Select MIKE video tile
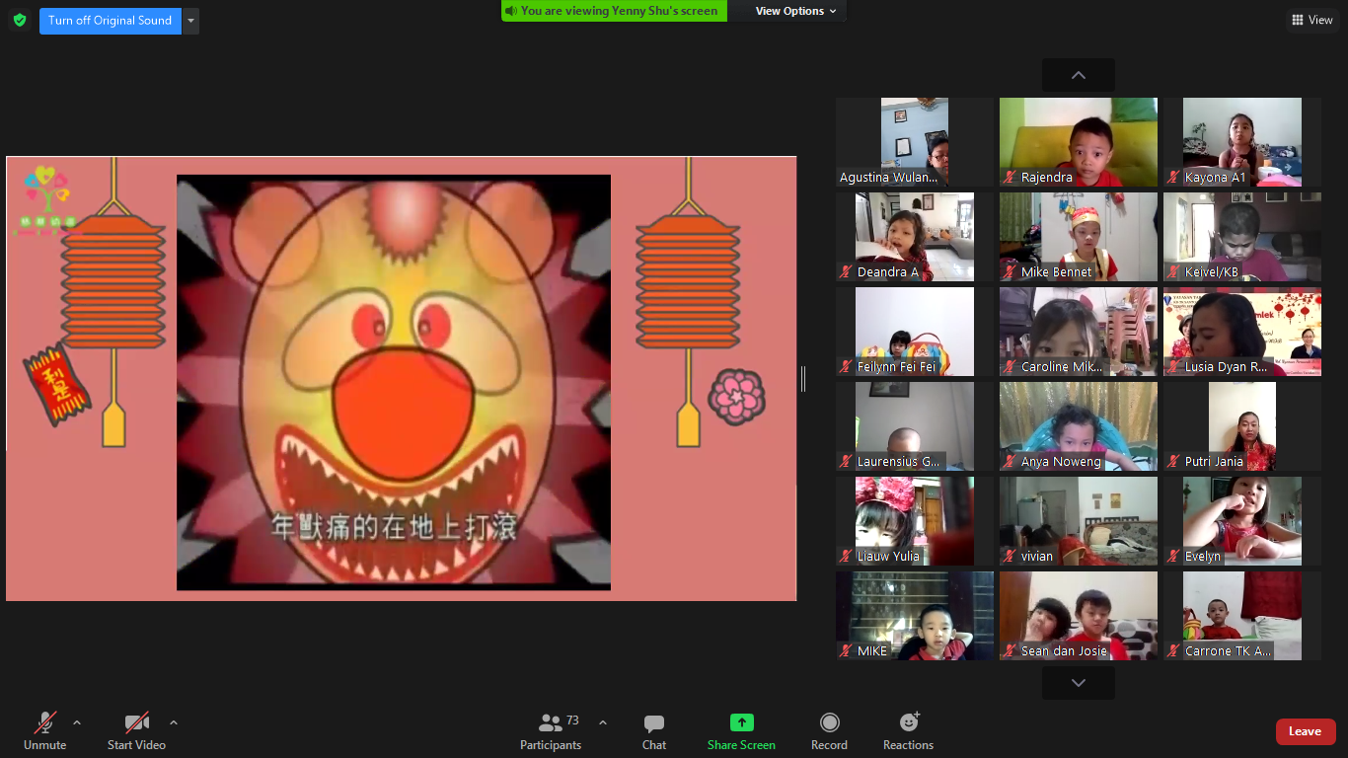 tap(915, 616)
